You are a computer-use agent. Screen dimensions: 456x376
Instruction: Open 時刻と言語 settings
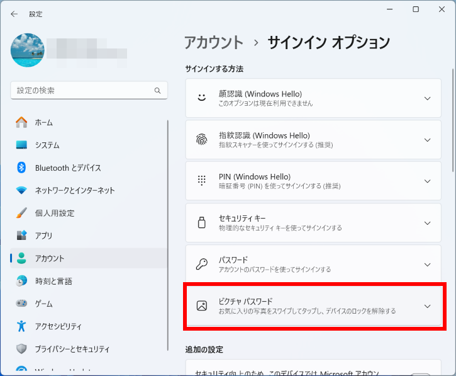pyautogui.click(x=89, y=281)
